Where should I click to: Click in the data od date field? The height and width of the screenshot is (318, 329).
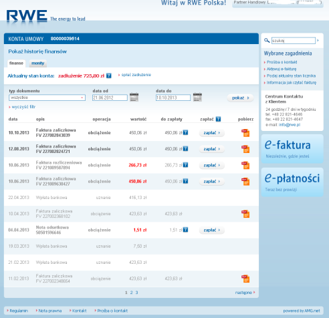pos(110,98)
